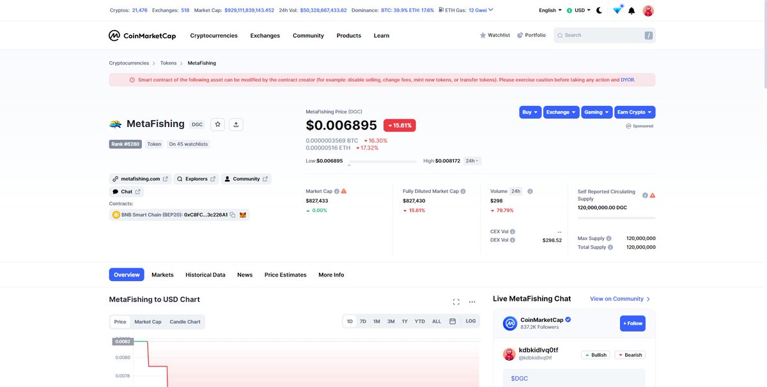Open the Cryptocurrencies nav menu
767x387 pixels.
(x=213, y=36)
